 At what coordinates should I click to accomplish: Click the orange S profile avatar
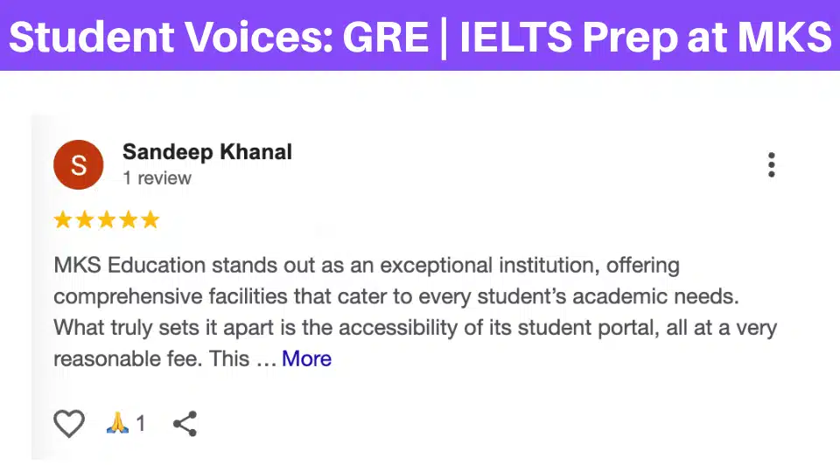pos(78,164)
